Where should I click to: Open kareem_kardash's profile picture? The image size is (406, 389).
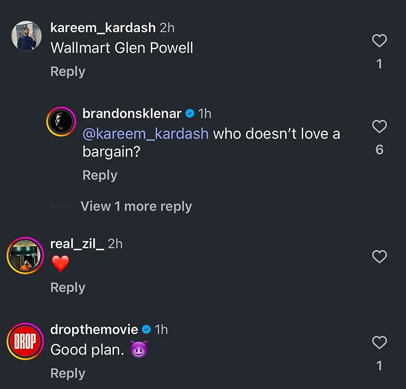(26, 36)
